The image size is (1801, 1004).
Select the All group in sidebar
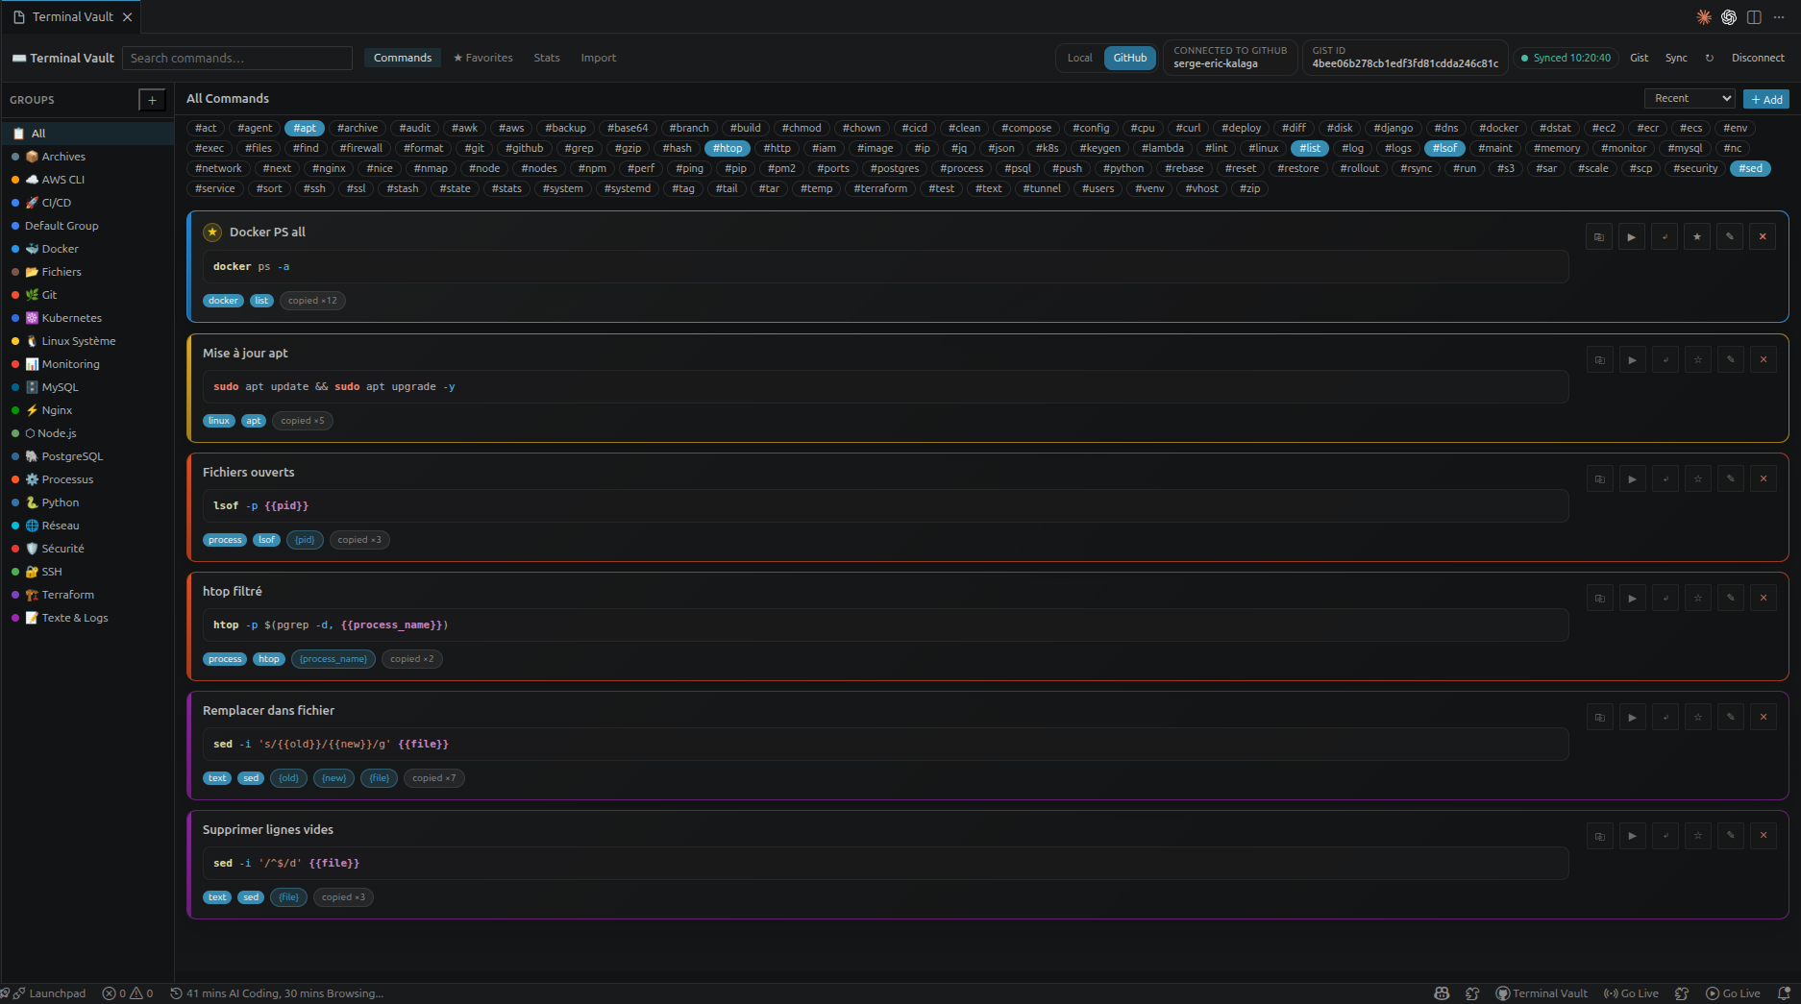(x=87, y=134)
